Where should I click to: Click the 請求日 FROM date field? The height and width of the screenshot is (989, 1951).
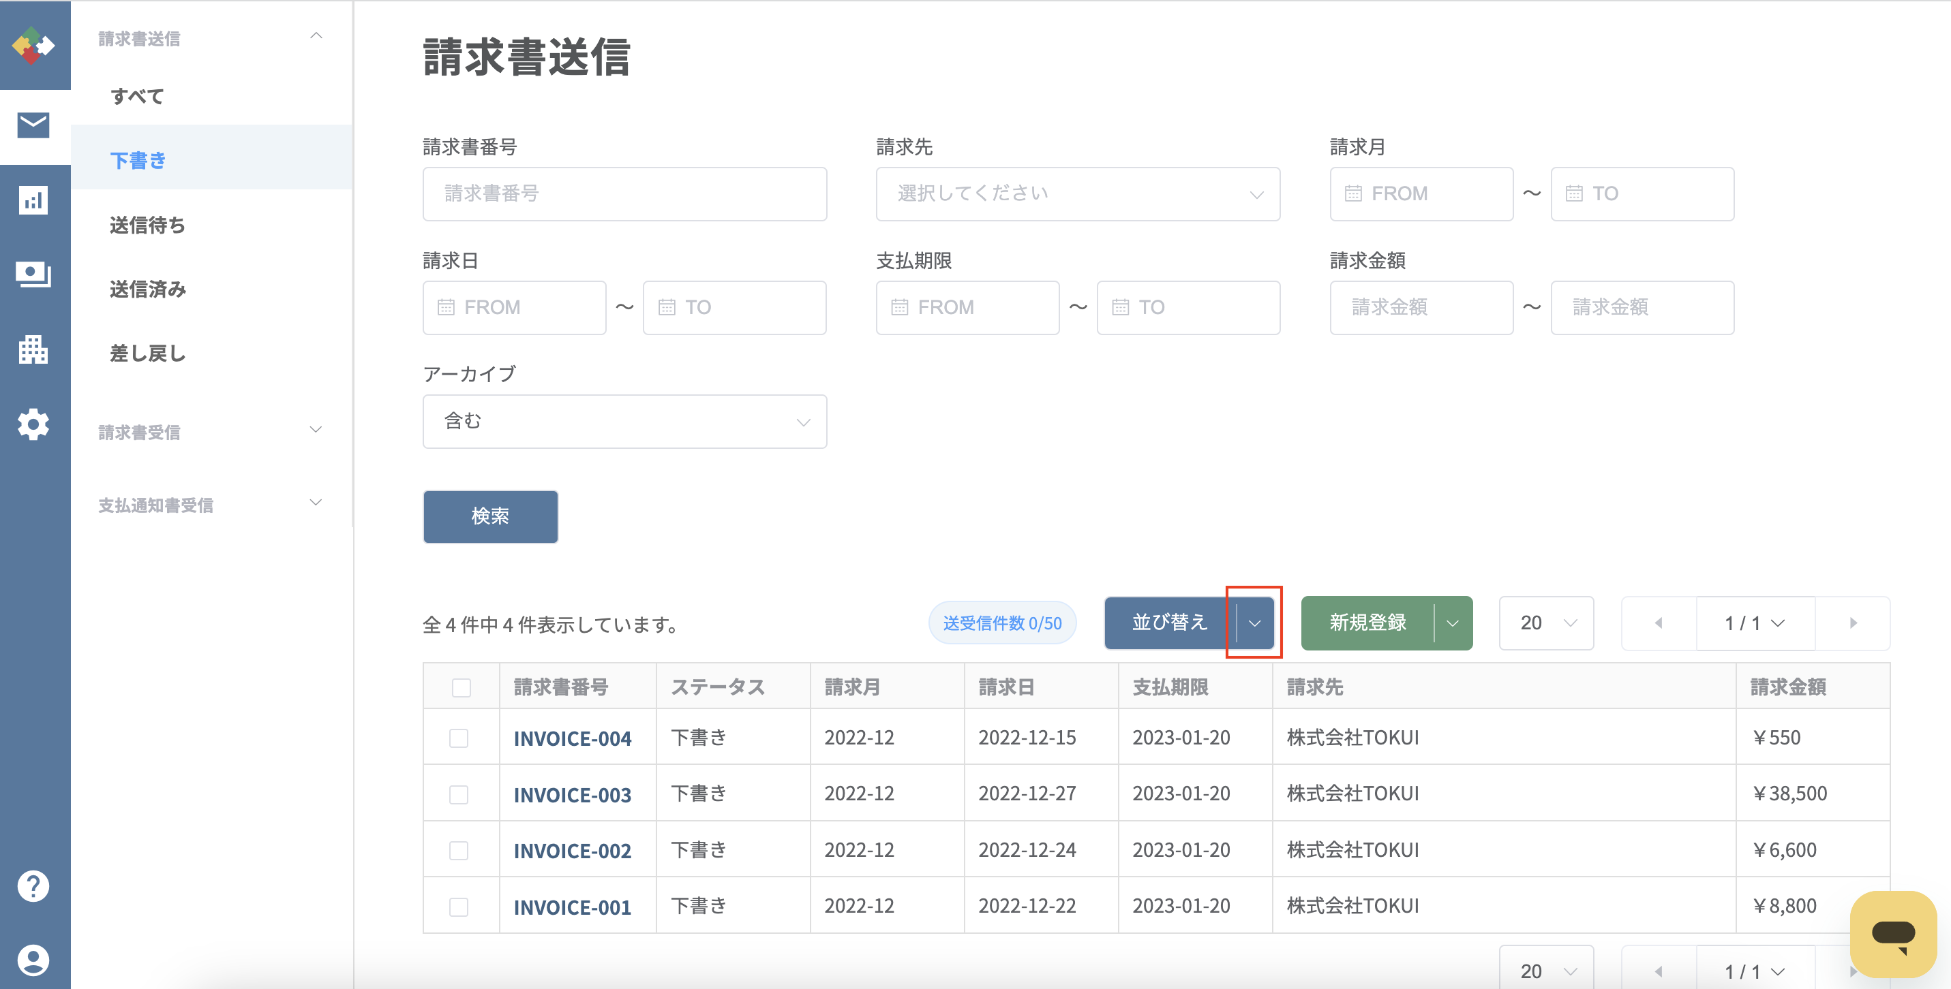click(x=514, y=307)
